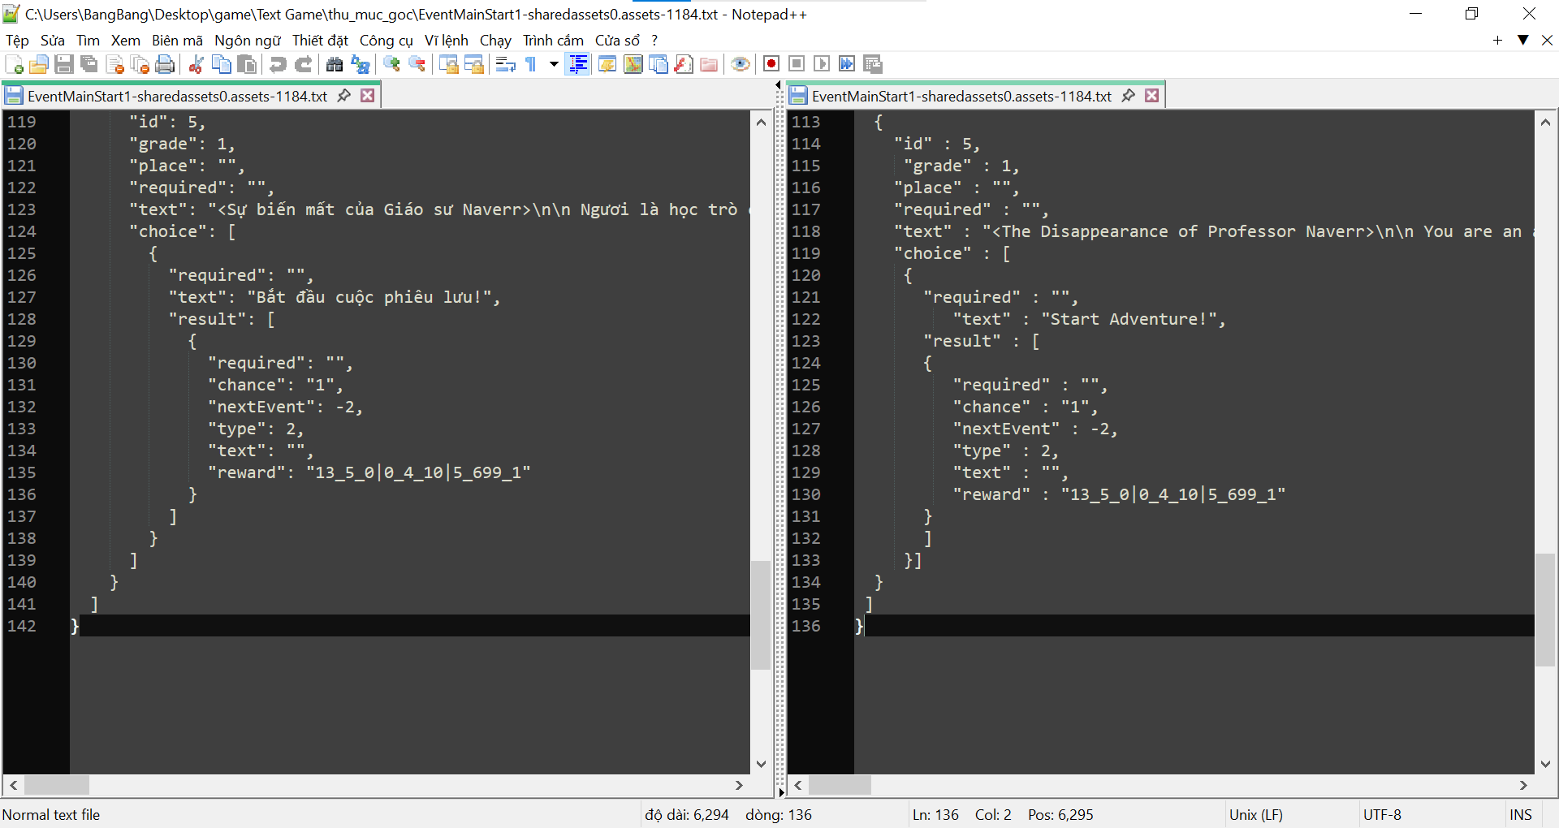Open Find with the binoculars icon
The image size is (1559, 828).
click(x=334, y=64)
